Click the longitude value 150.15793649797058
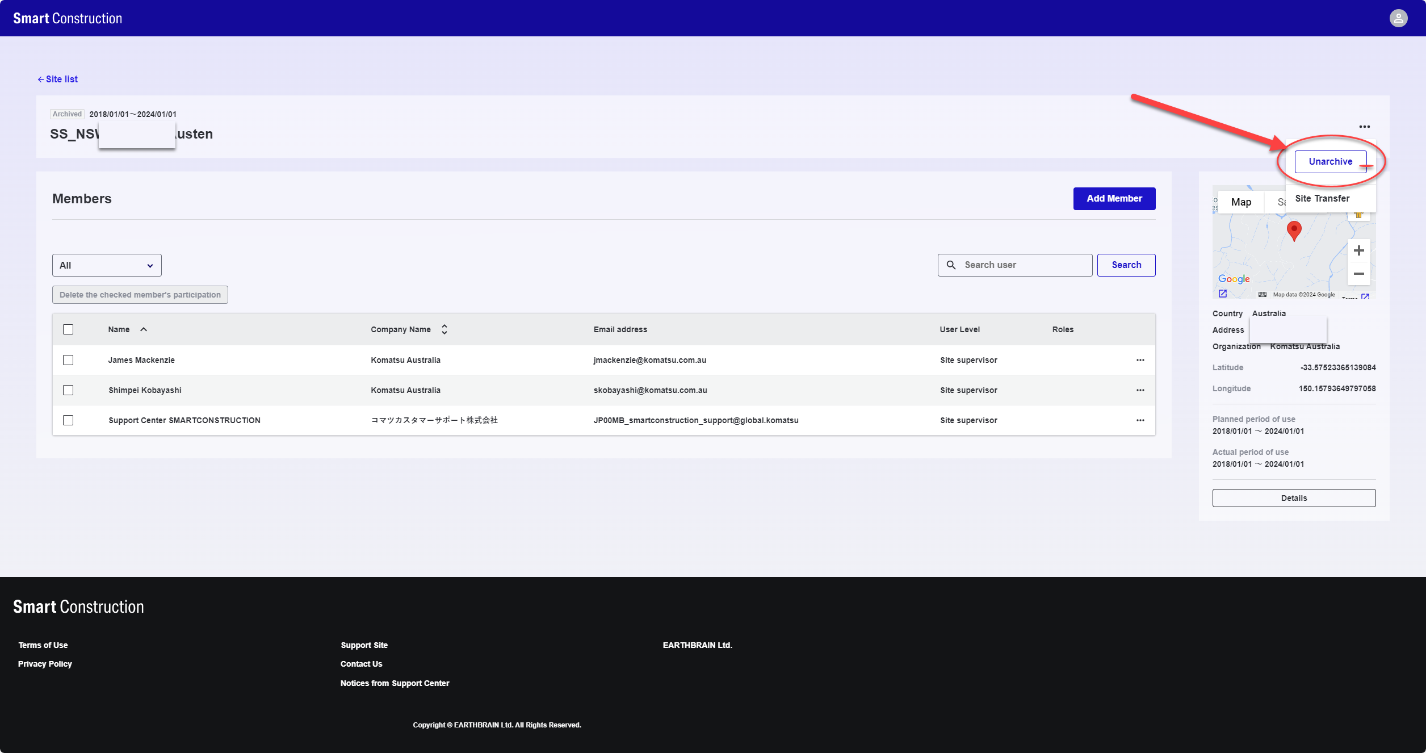The width and height of the screenshot is (1426, 753). (x=1337, y=388)
